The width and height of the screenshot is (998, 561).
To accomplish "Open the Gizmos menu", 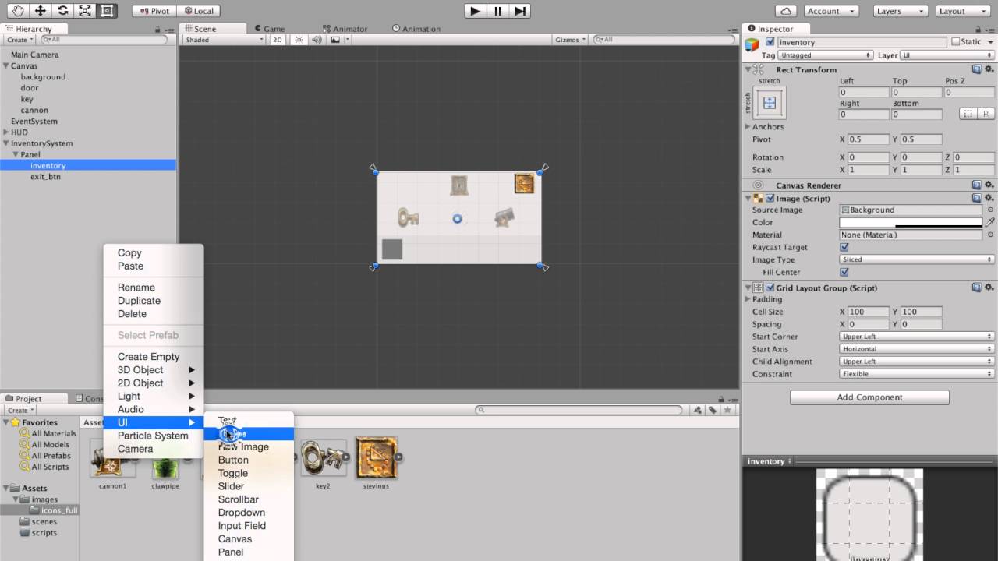I will (x=569, y=40).
